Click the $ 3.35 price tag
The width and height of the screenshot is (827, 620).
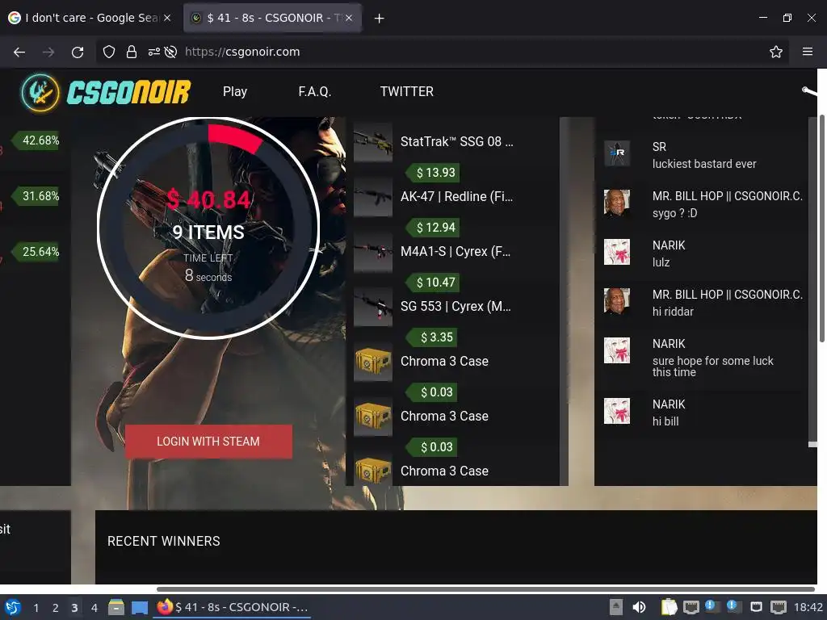tap(433, 337)
